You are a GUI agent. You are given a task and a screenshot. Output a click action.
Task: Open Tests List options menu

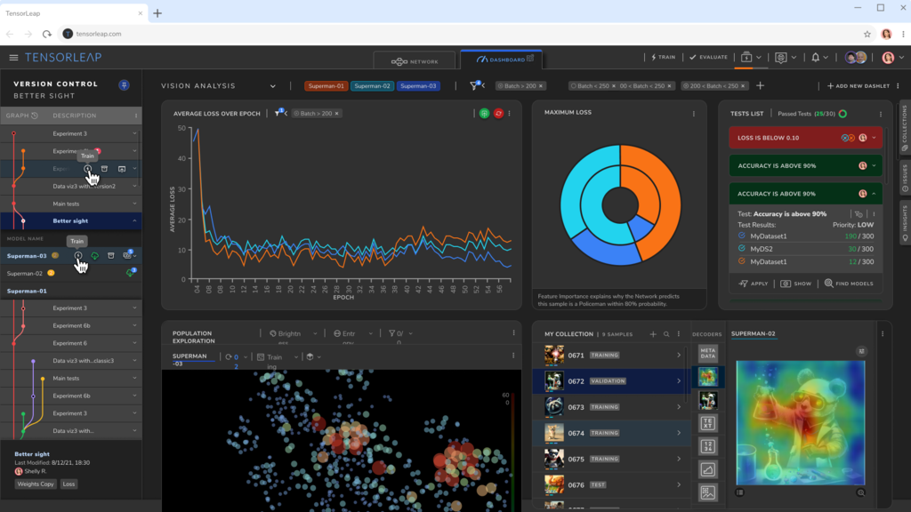(881, 114)
